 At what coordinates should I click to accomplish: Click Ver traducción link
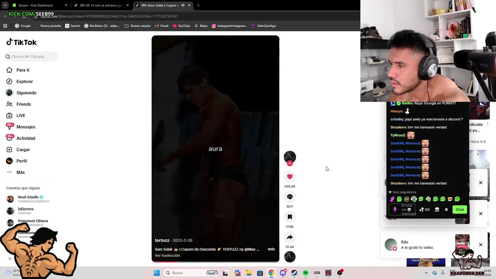pyautogui.click(x=167, y=255)
